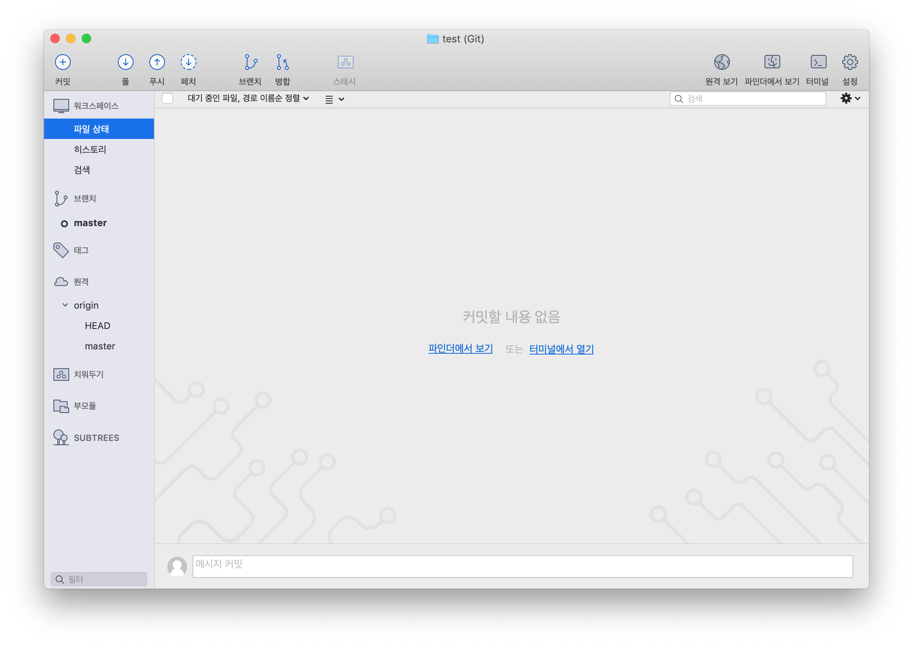Collapse the origin remote tree

click(x=65, y=305)
